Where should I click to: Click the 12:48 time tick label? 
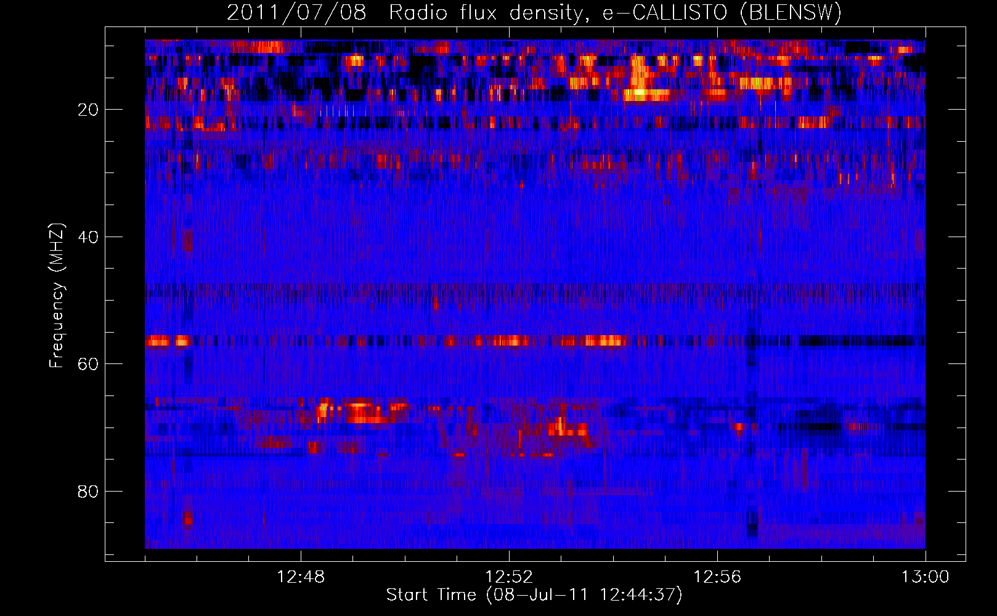point(301,577)
